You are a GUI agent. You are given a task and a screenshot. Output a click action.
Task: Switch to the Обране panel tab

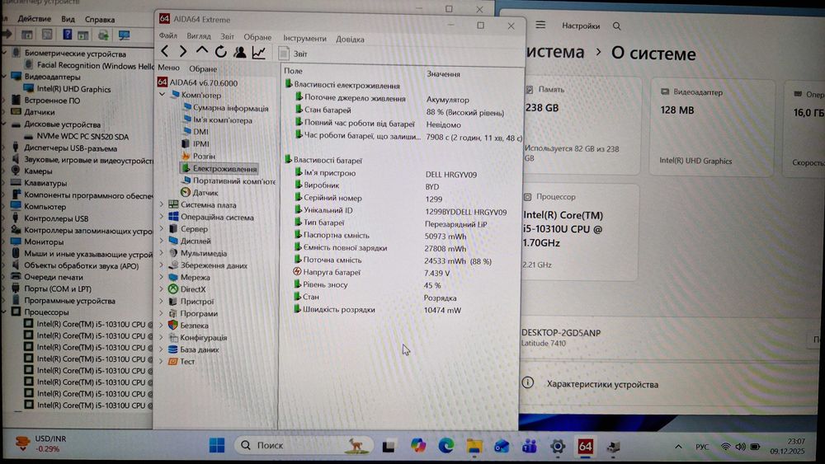(203, 69)
